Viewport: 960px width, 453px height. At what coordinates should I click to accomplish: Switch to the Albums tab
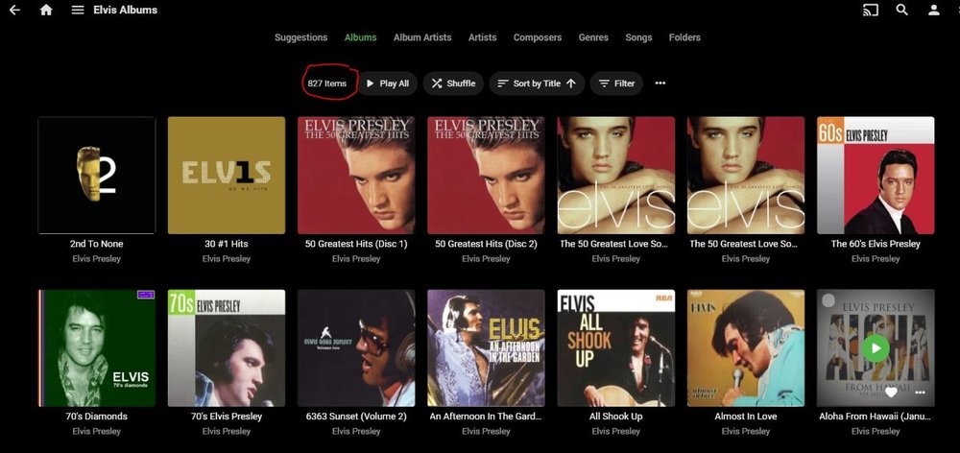coord(360,37)
